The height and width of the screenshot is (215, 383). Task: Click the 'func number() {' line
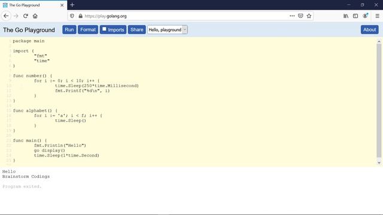point(32,76)
